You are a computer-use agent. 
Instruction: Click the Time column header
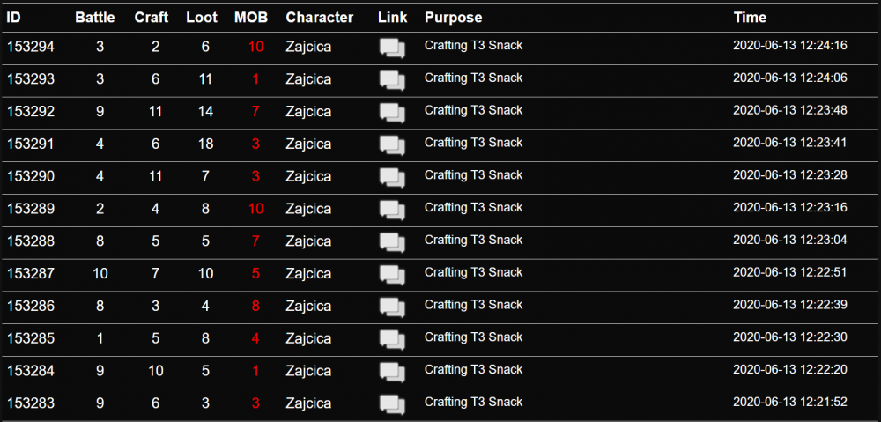click(750, 18)
